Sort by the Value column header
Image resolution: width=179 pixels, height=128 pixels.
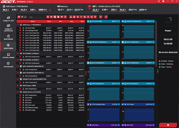point(49,21)
